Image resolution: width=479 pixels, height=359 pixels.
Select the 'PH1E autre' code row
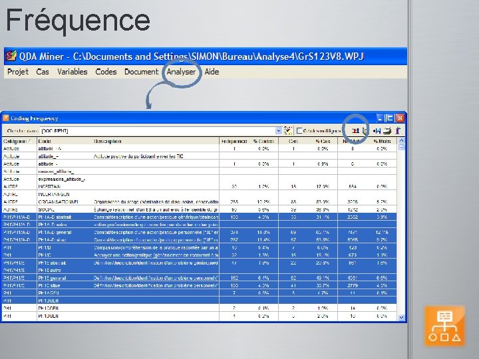[199, 271]
